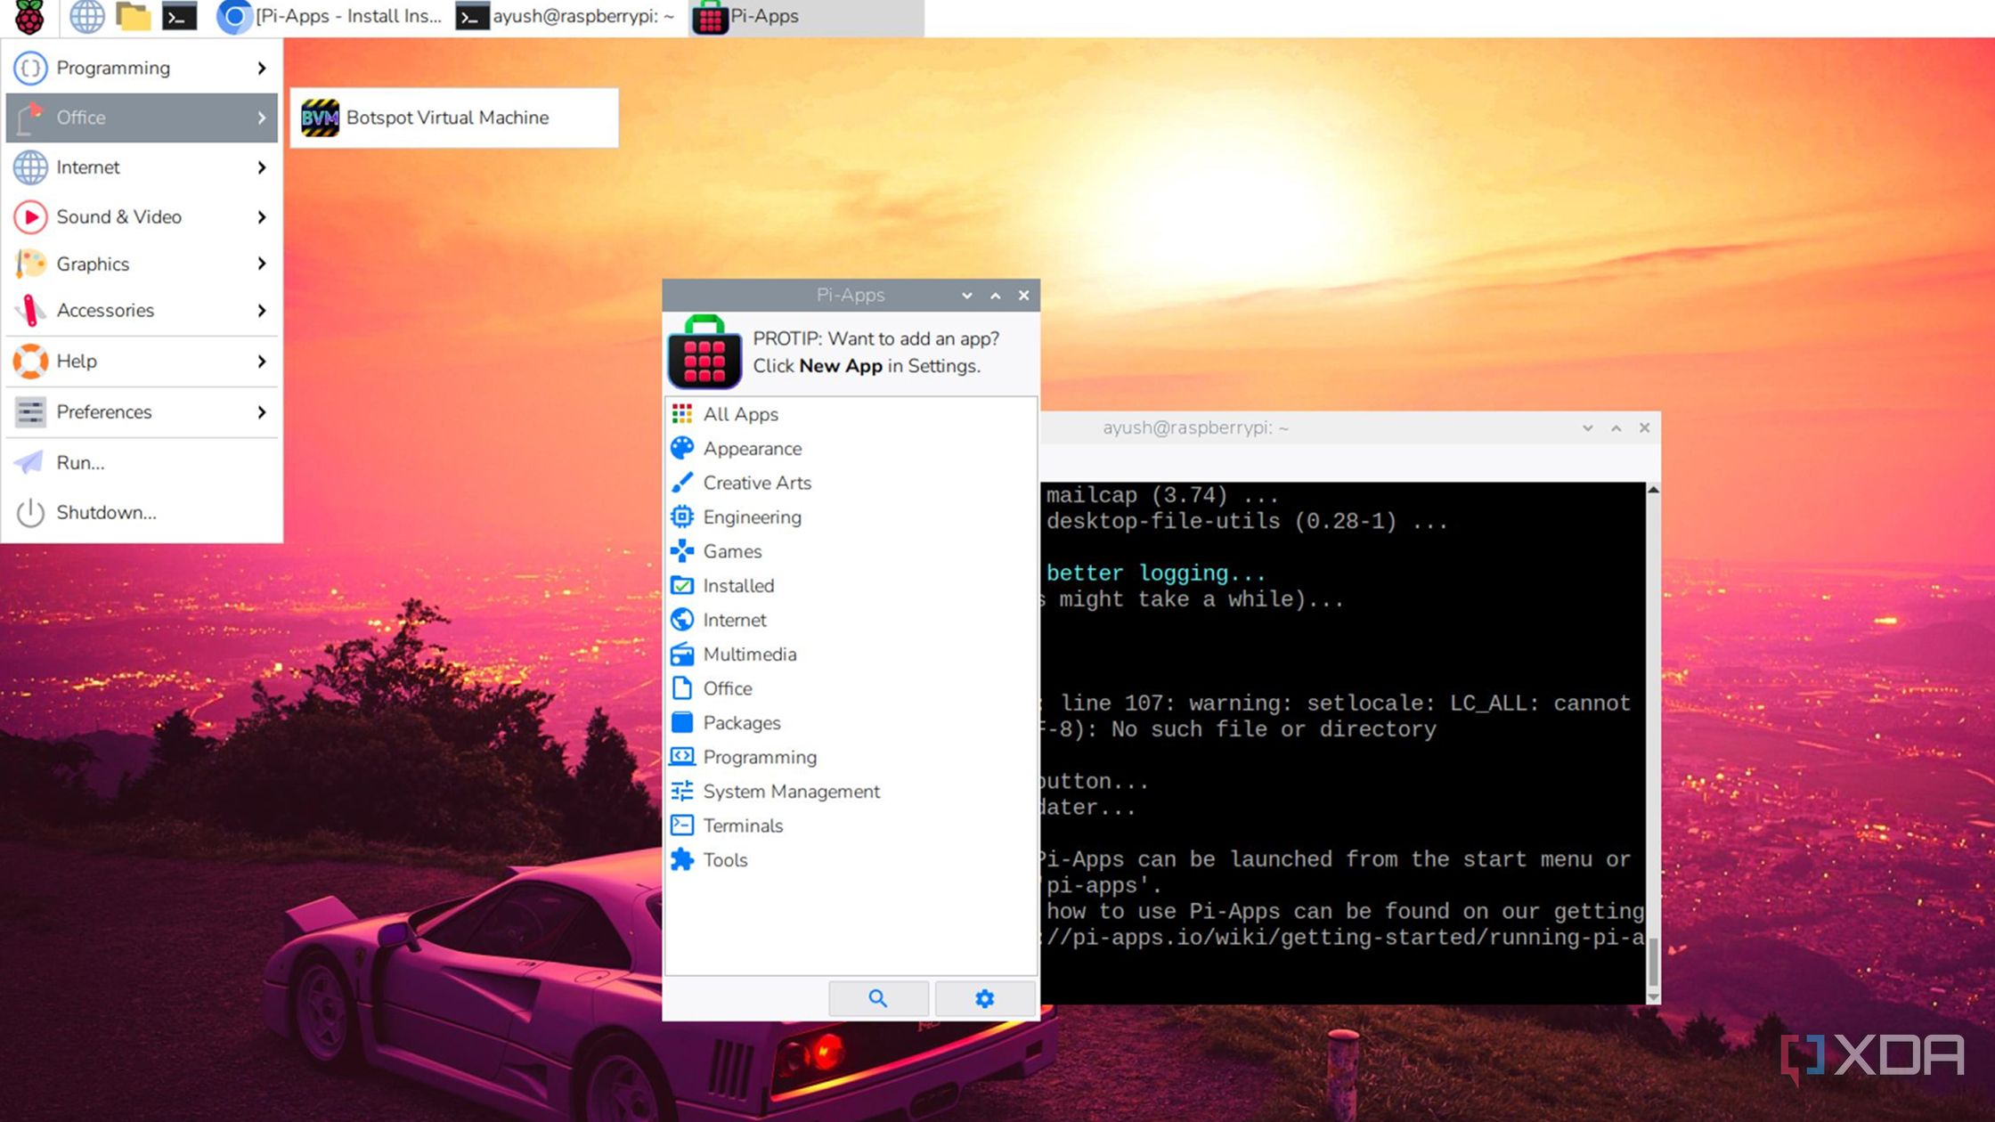Open Creative Arts category in Pi-Apps

point(851,483)
